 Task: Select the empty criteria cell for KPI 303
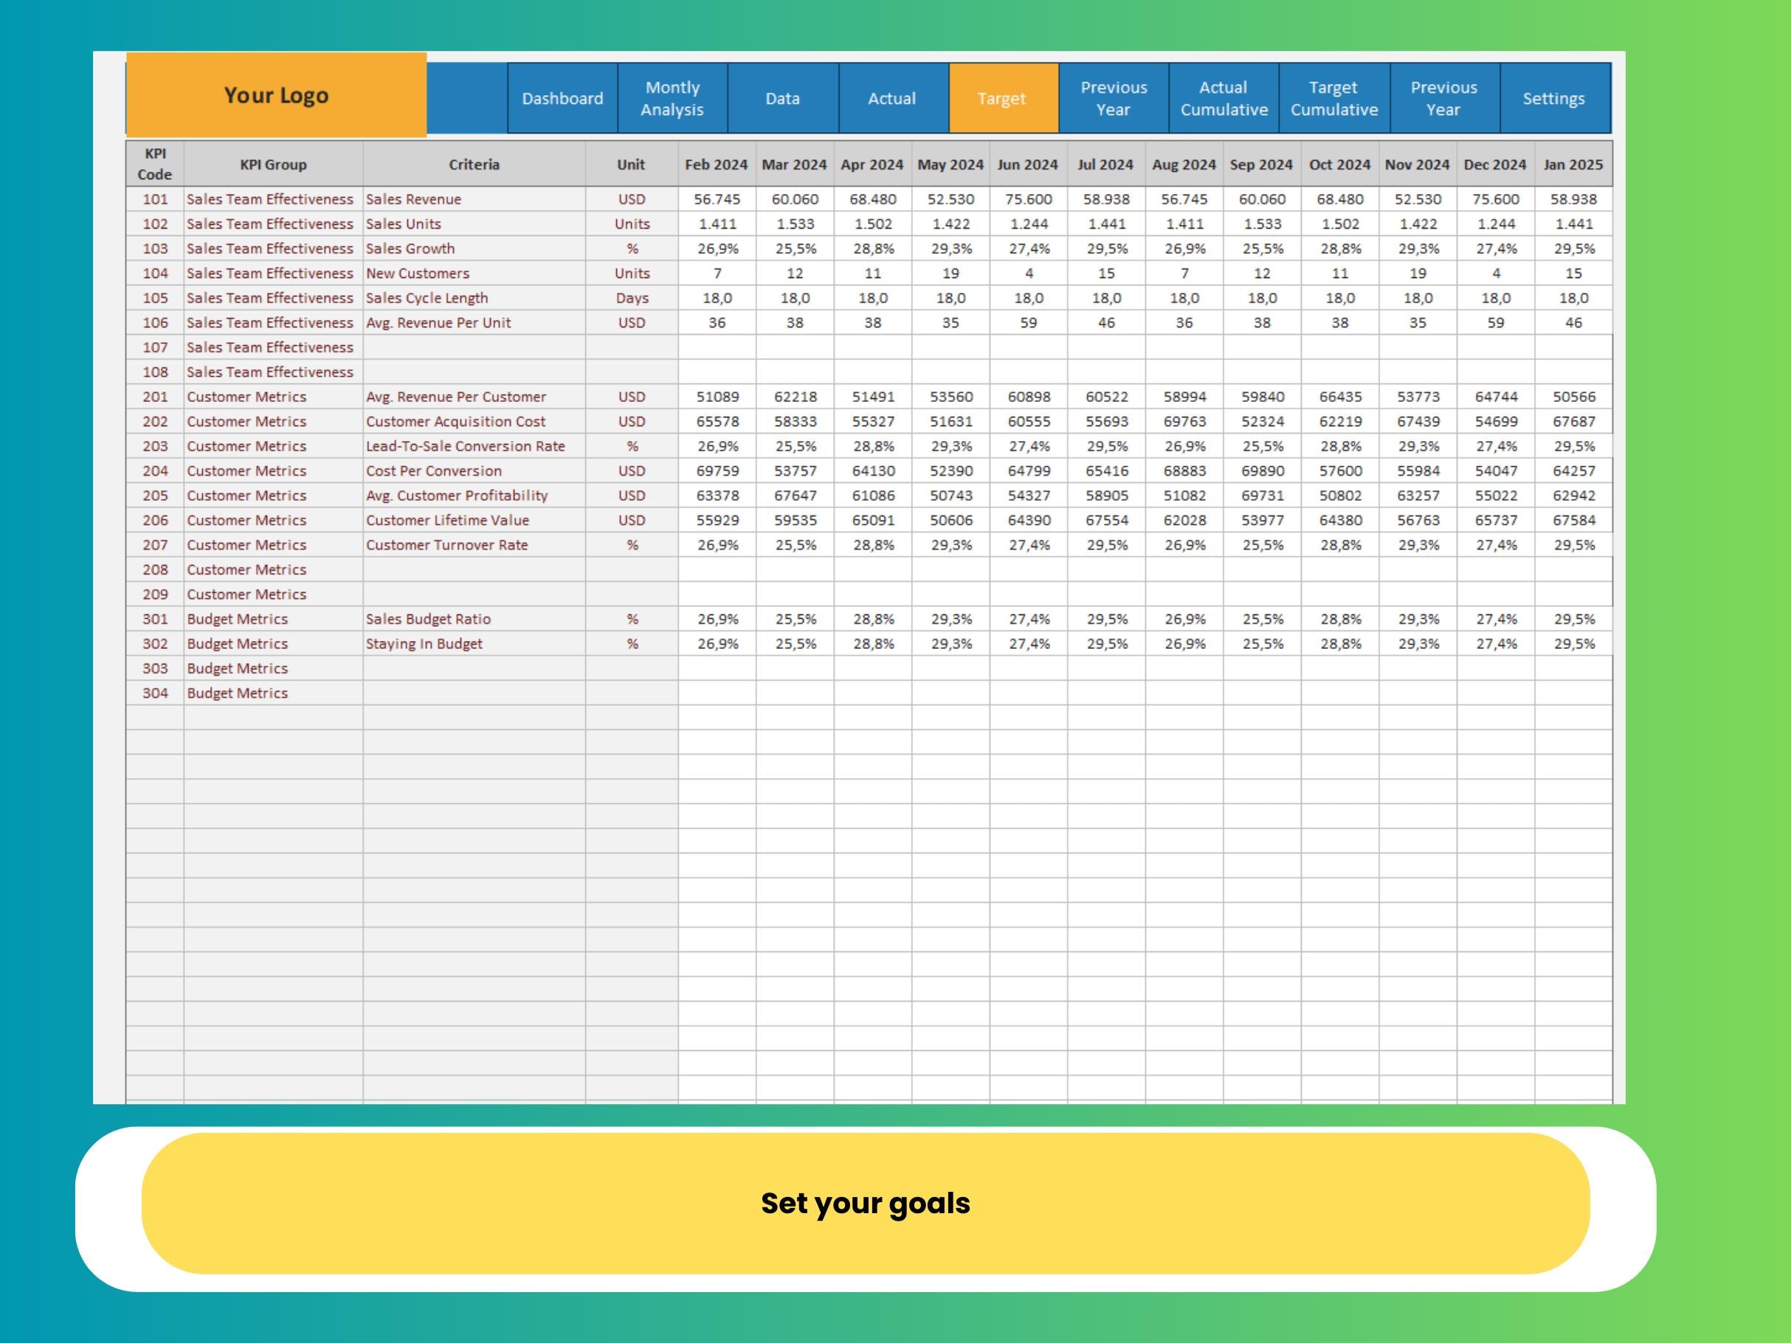click(474, 668)
